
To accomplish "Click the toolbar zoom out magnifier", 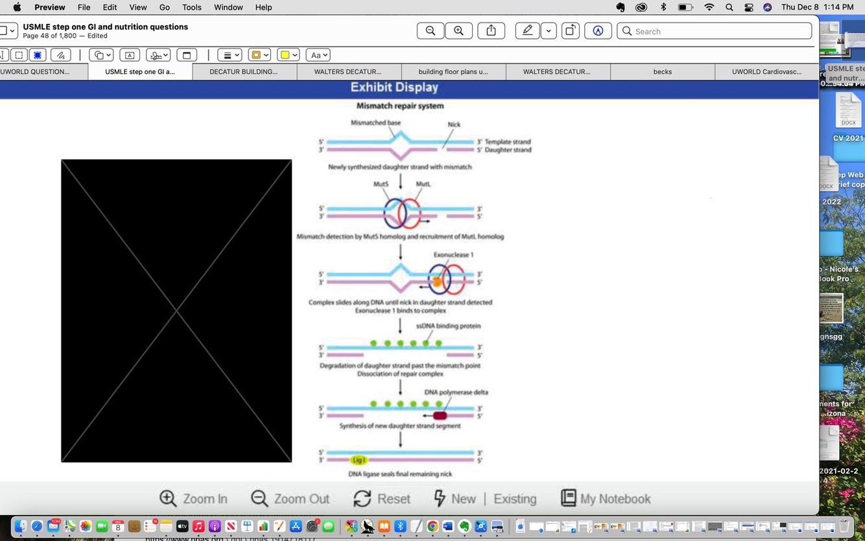I will click(x=431, y=31).
